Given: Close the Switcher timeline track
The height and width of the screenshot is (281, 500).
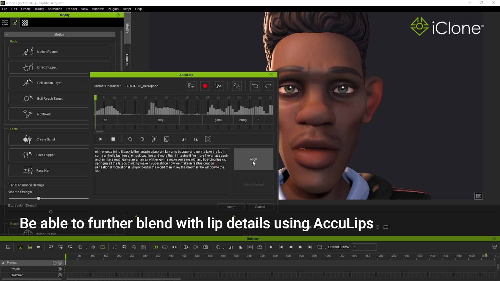Looking at the screenshot, I should pos(60,275).
